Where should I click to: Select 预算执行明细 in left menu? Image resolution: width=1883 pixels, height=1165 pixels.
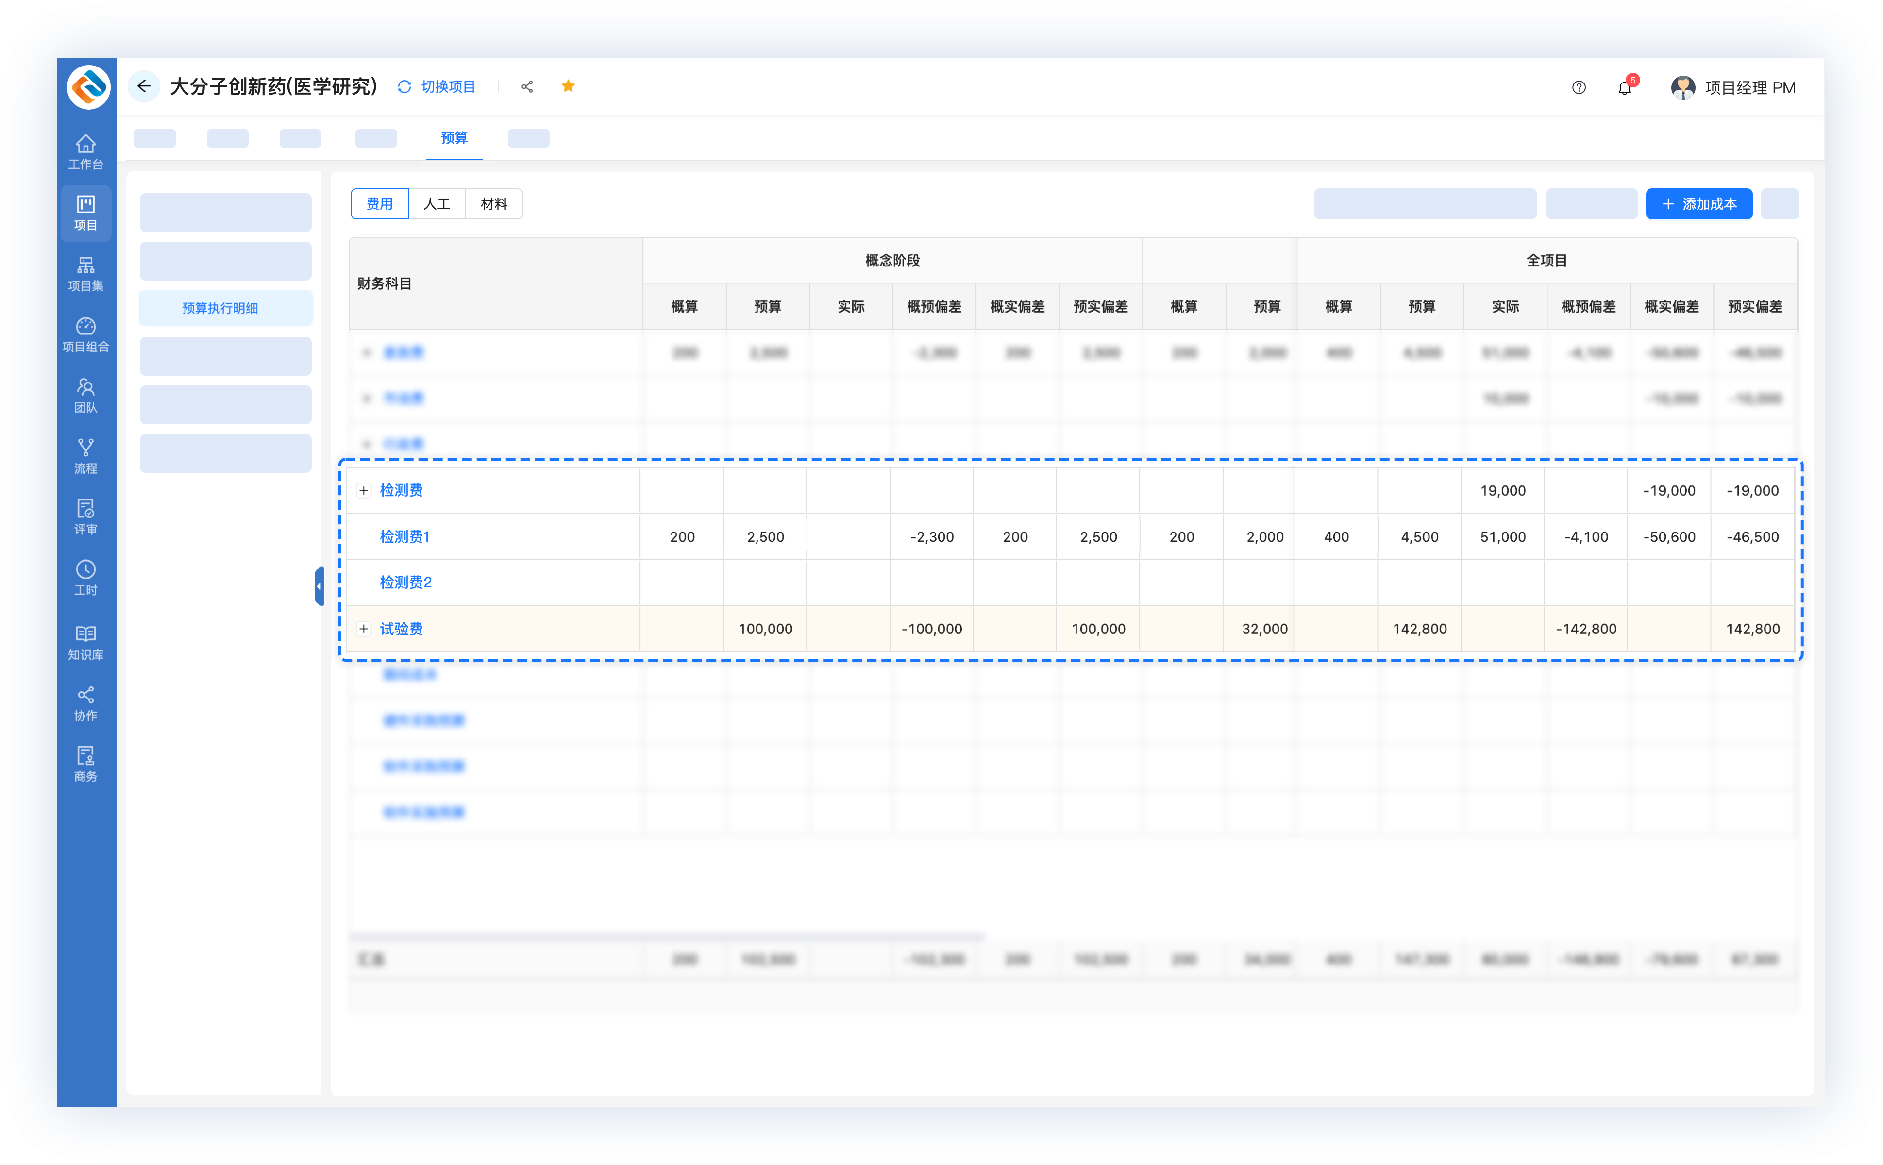[220, 308]
